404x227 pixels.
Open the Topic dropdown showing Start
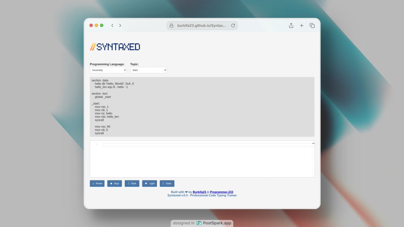(148, 70)
